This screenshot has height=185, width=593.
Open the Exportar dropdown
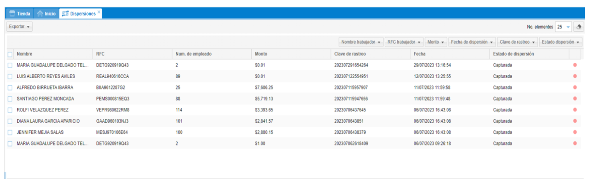(19, 27)
